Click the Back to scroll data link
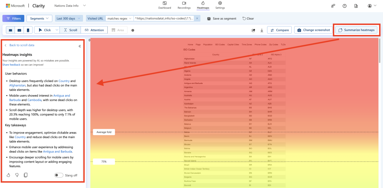The width and height of the screenshot is (383, 188). [22, 45]
